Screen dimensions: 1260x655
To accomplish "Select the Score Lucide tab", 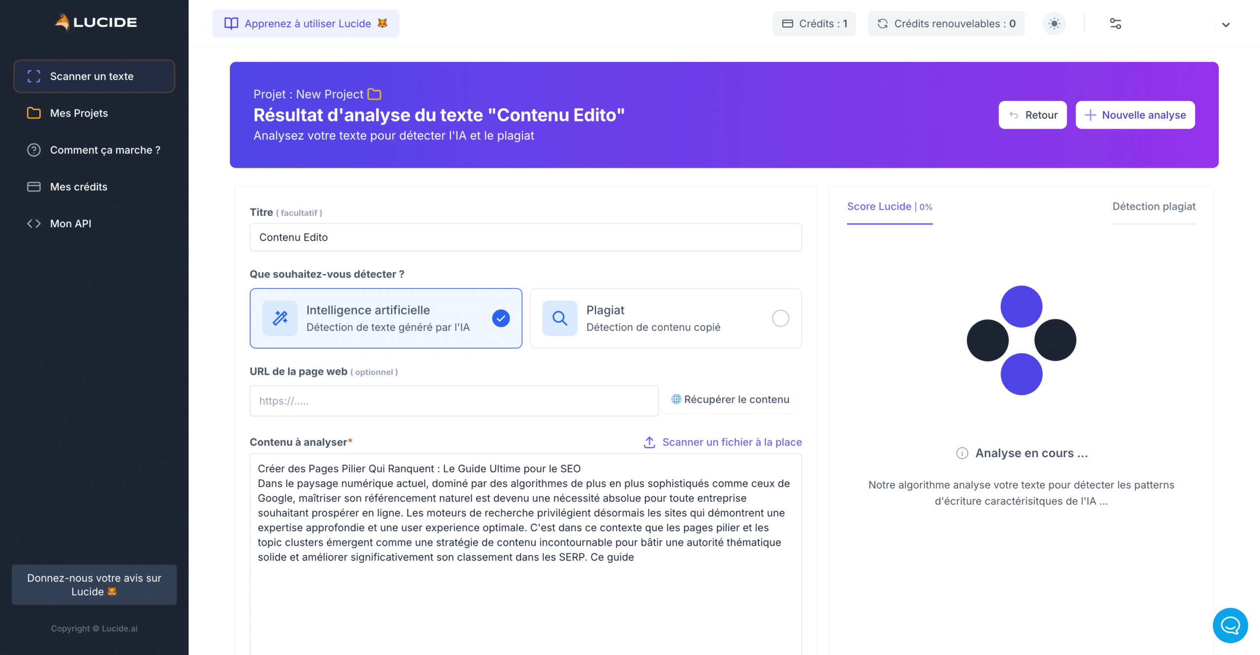I will [x=889, y=206].
